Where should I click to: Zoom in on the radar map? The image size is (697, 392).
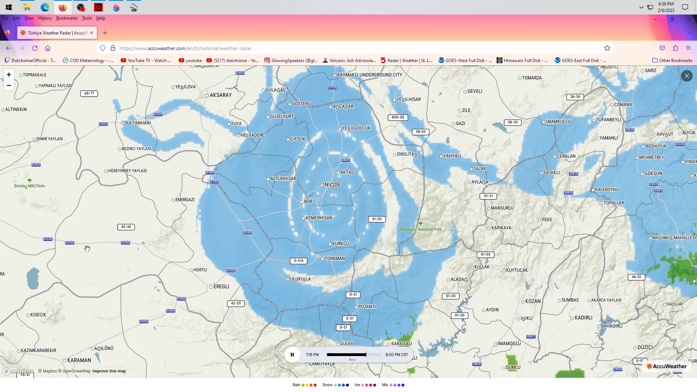[x=9, y=75]
